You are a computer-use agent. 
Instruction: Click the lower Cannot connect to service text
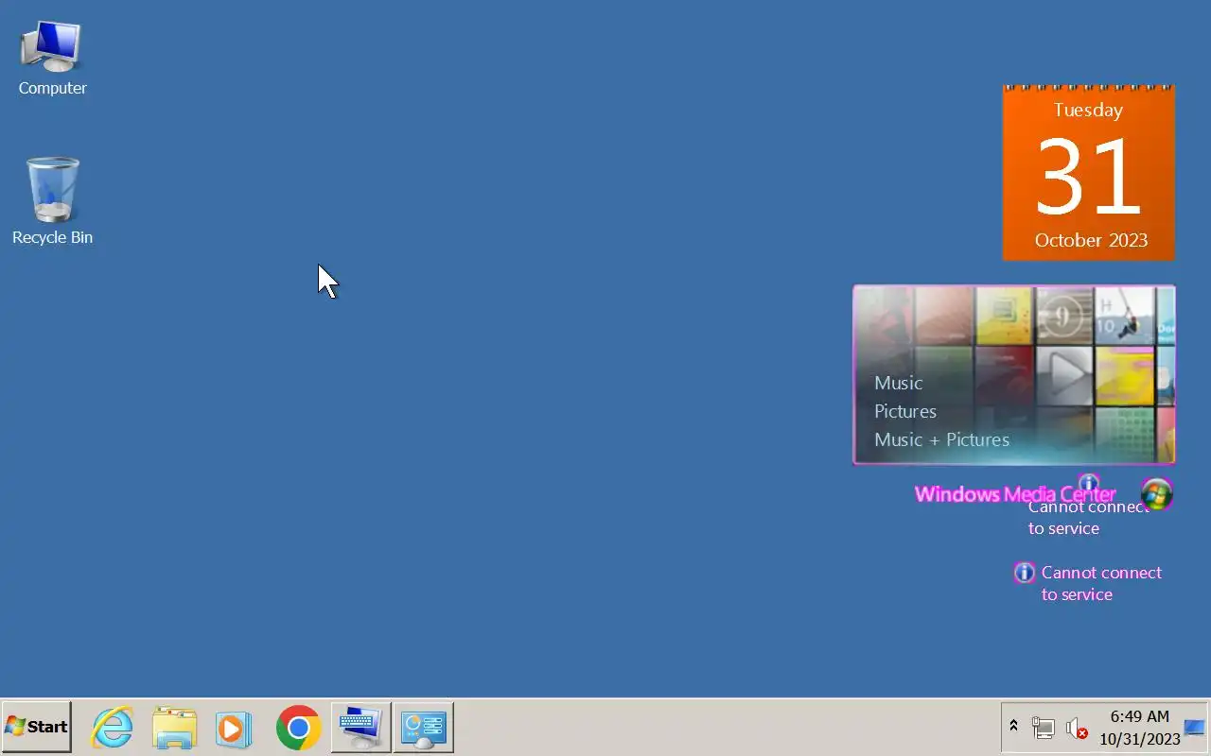(x=1101, y=583)
